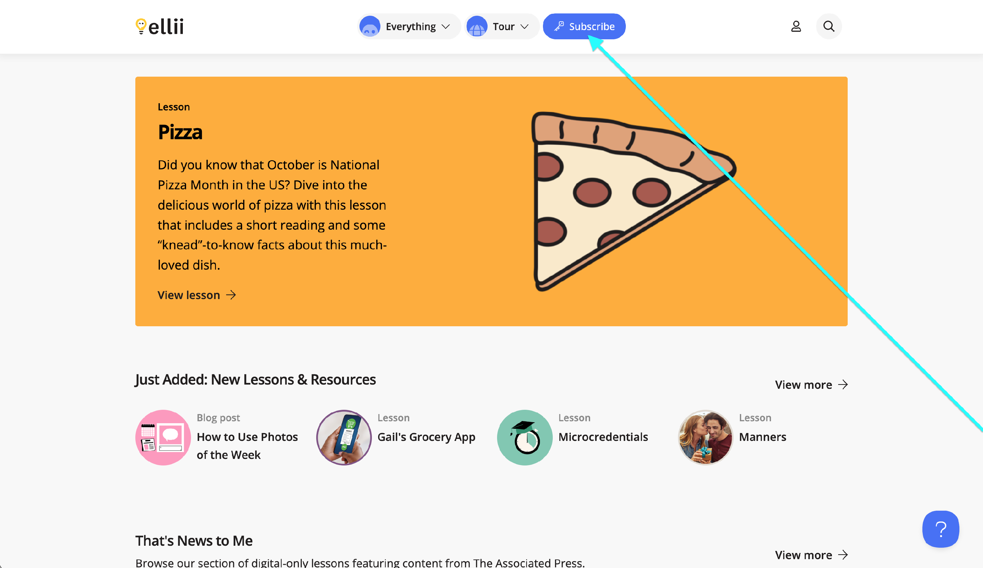
Task: Click the Manners couple photo thumbnail
Action: (705, 437)
